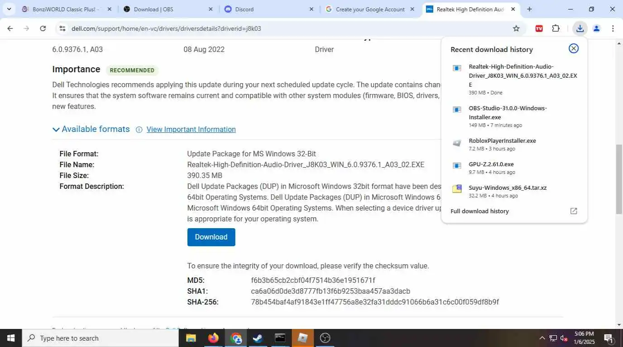623x347 pixels.
Task: Click the red TV extension icon
Action: click(x=539, y=28)
